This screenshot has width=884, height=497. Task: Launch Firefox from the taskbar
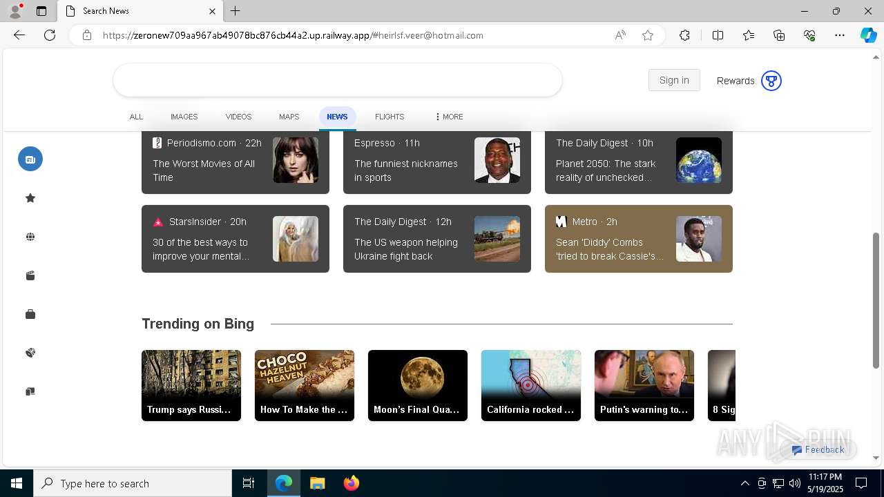pos(352,483)
